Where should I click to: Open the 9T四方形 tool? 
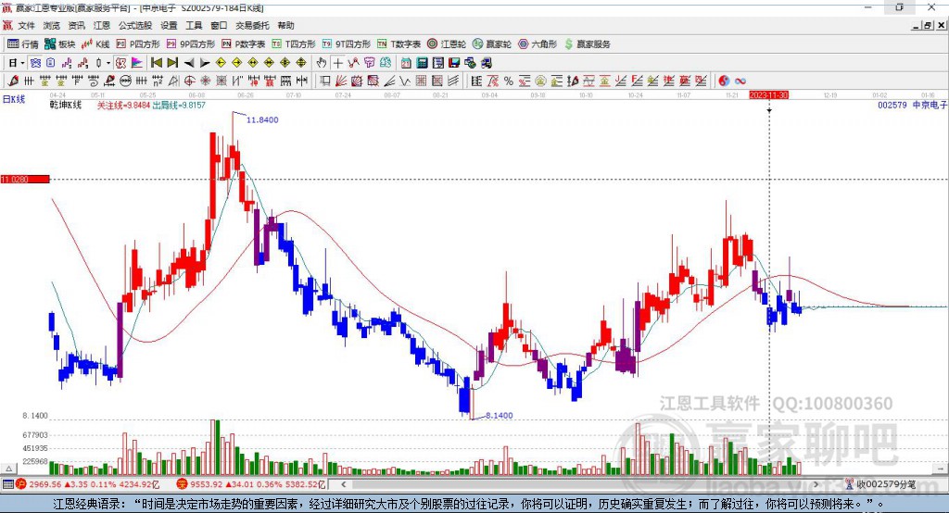[347, 44]
